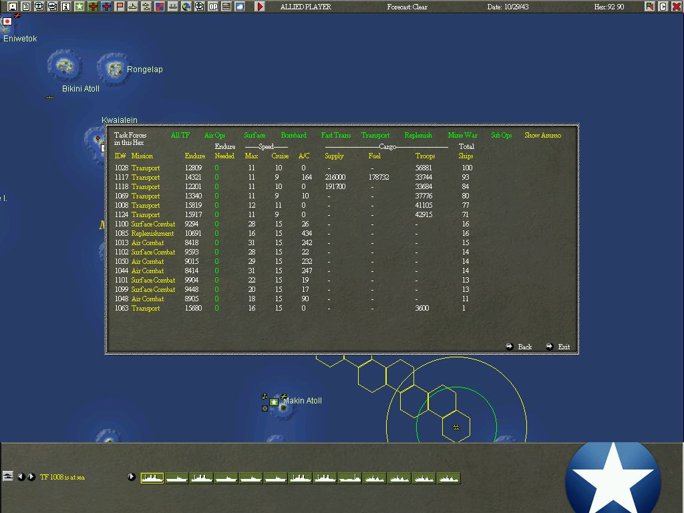Click the white star on green toolbar icon
The width and height of the screenshot is (684, 513).
79,7
